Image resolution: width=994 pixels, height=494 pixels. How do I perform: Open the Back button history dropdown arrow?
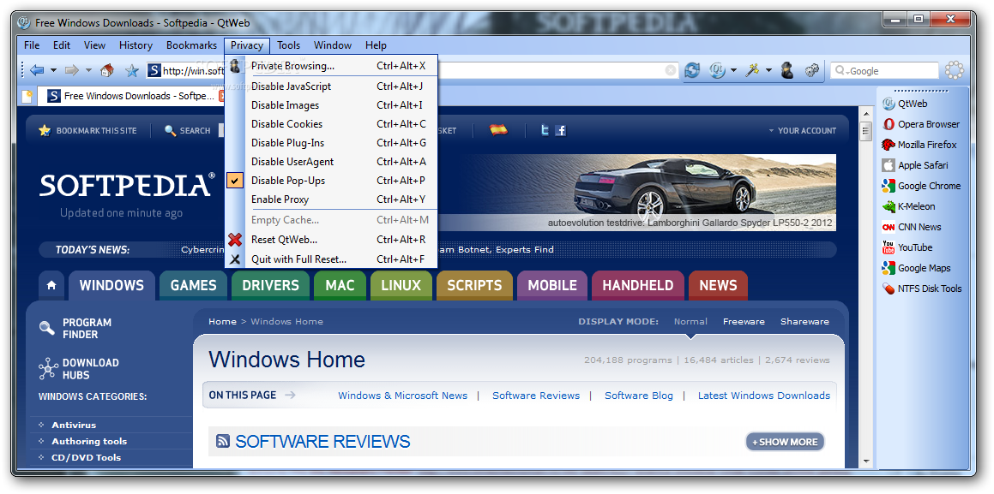[x=53, y=70]
